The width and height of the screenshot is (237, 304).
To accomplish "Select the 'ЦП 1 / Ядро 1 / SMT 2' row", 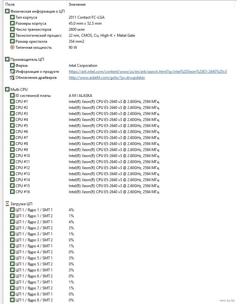I will (34, 216).
